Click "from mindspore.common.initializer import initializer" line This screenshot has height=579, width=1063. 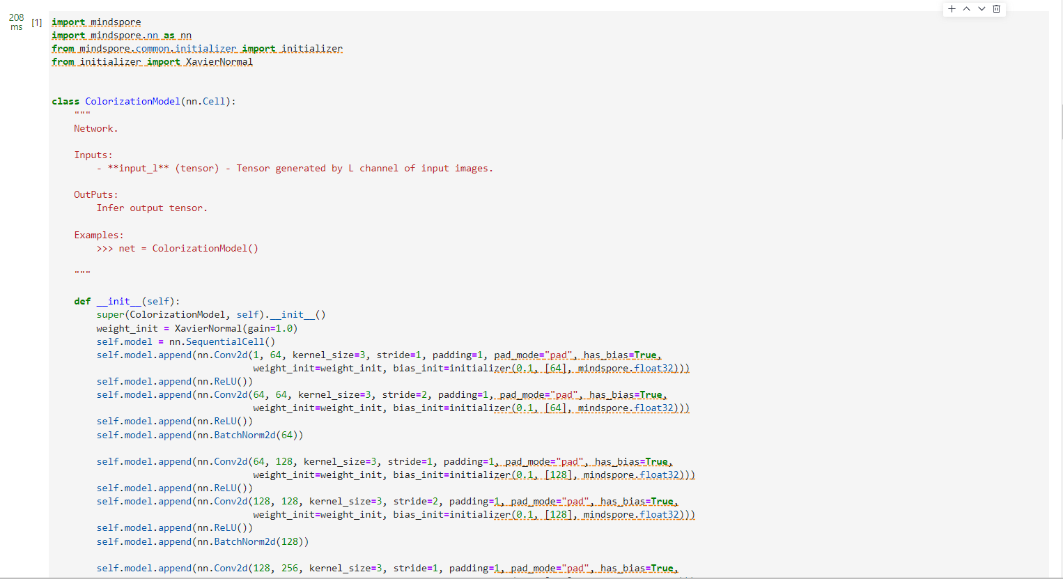197,49
